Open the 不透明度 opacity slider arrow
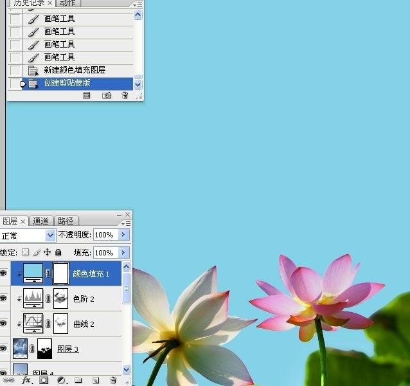 (123, 235)
